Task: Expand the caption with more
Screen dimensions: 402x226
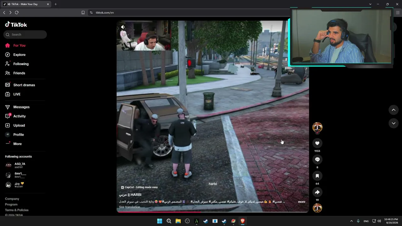Action: [x=301, y=202]
